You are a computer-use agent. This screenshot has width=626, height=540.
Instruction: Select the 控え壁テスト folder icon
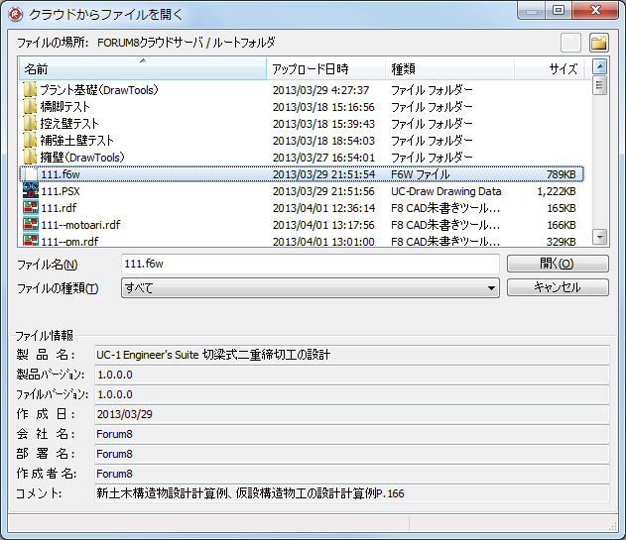[30, 124]
